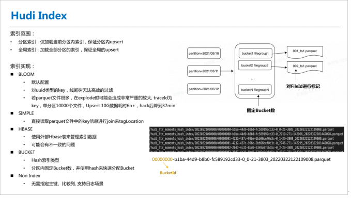Click the '可能会有不一致的问题' bullet
351x198 pixels.
53,145
